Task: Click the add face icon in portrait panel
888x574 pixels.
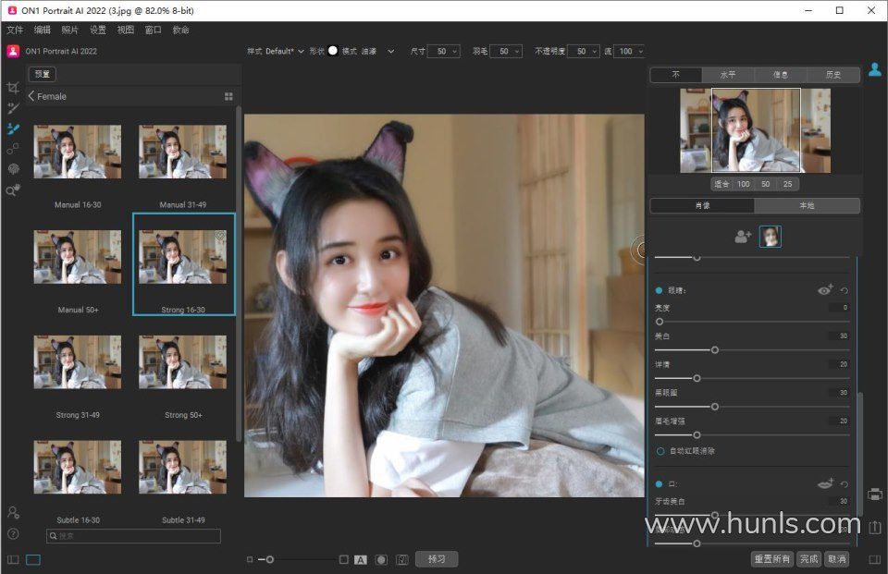Action: coord(743,236)
